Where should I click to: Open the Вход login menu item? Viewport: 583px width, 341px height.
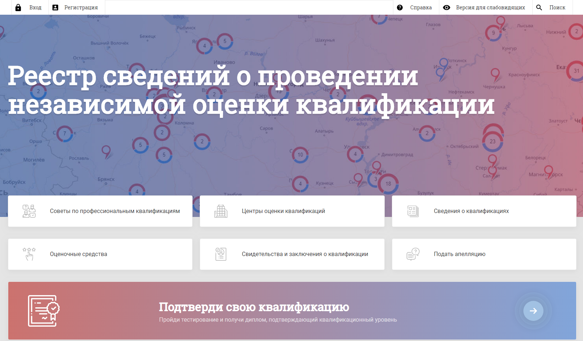35,8
